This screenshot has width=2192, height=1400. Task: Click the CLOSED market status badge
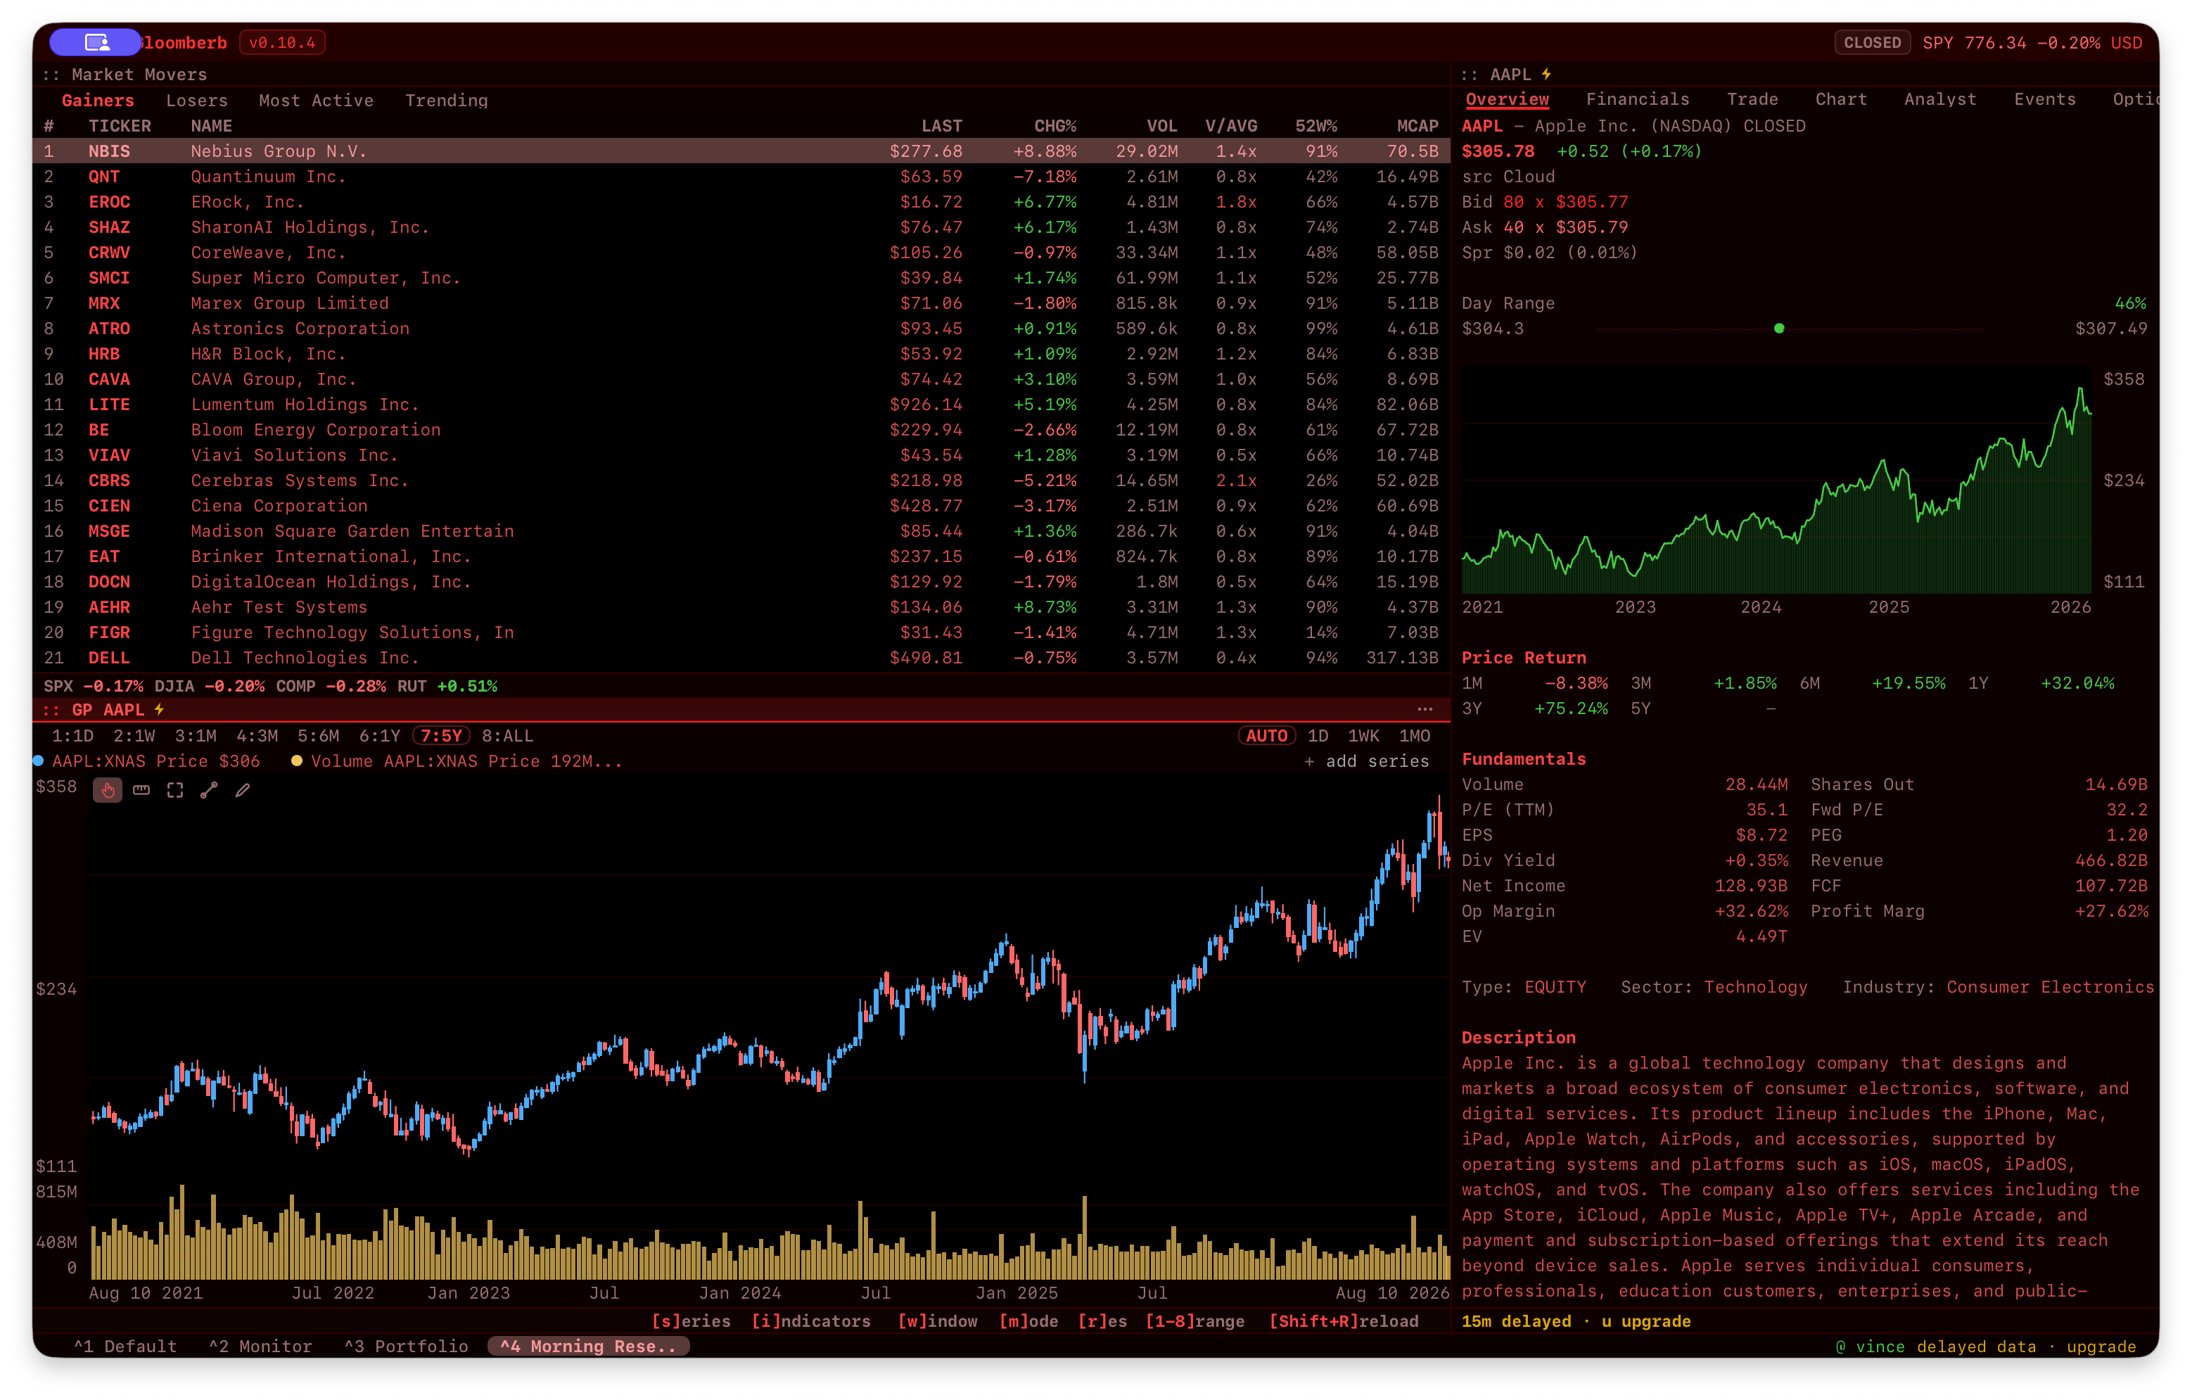pyautogui.click(x=1872, y=43)
